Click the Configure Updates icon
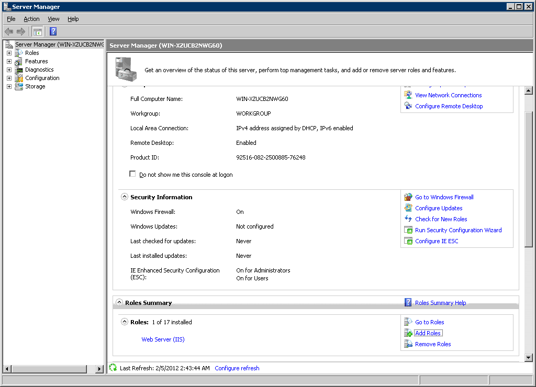Image resolution: width=536 pixels, height=387 pixels. 408,208
